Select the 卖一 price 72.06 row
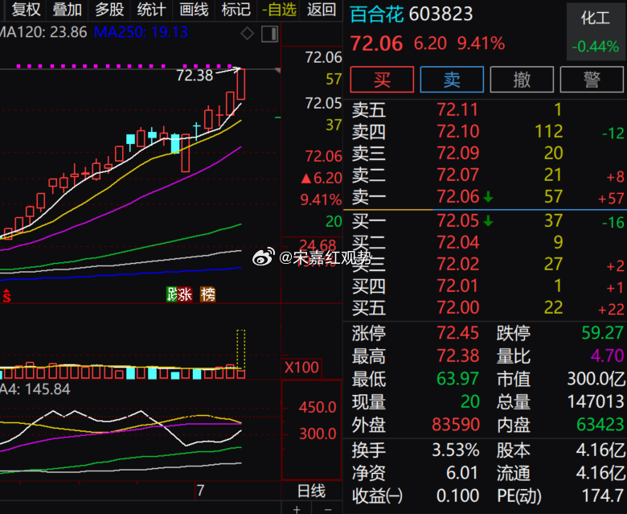The height and width of the screenshot is (514, 627). tap(485, 197)
